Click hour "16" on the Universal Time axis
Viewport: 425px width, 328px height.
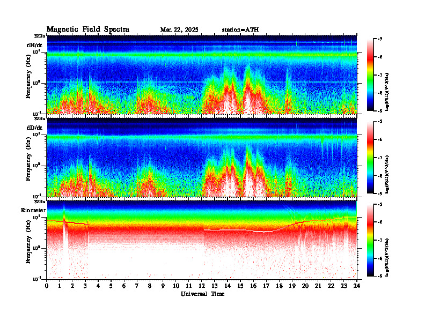click(253, 286)
